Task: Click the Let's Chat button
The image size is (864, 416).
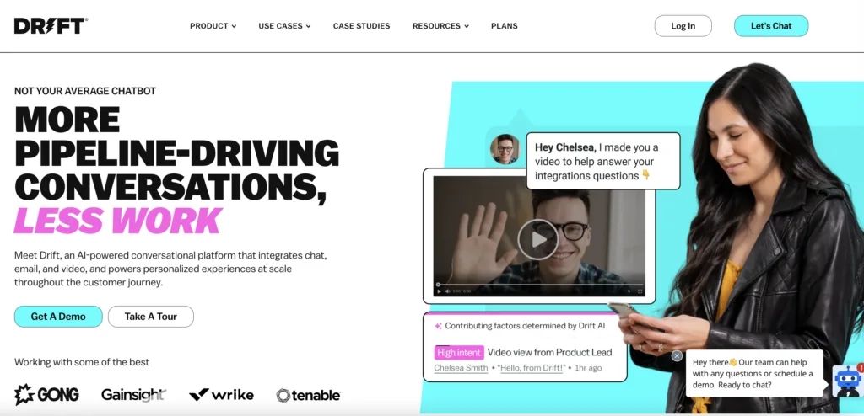Action: point(771,26)
